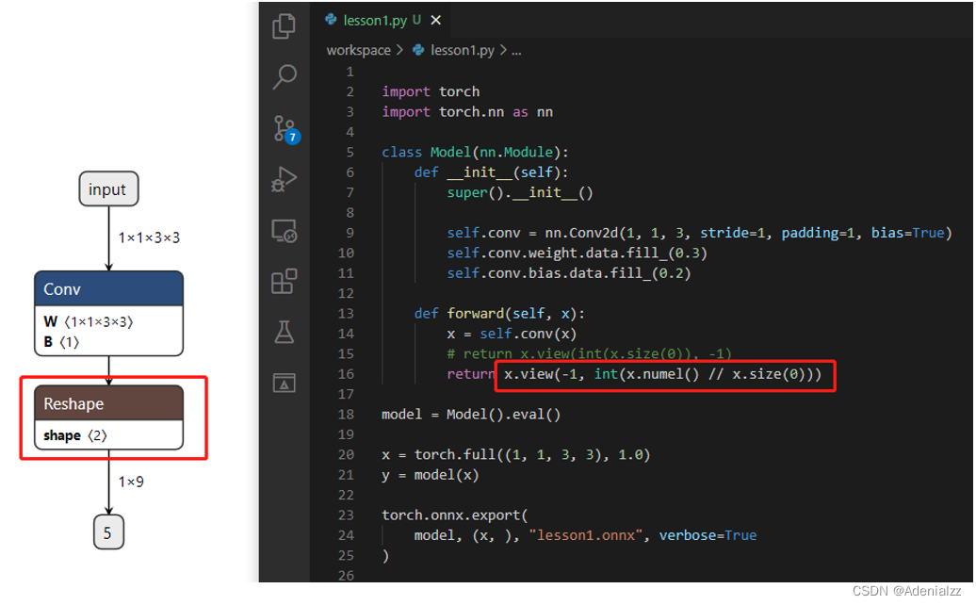Select the Conv node header
The width and height of the screenshot is (976, 605).
coord(108,288)
